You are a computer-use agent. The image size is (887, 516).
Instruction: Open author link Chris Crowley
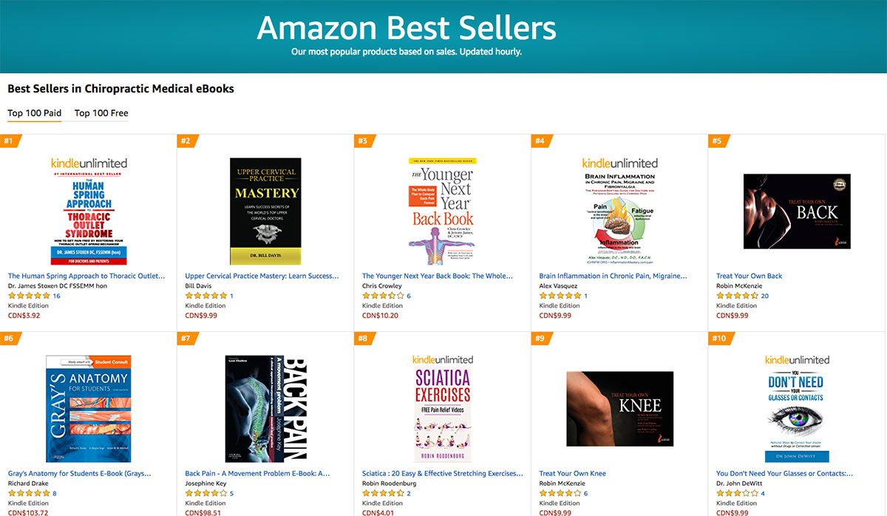382,285
